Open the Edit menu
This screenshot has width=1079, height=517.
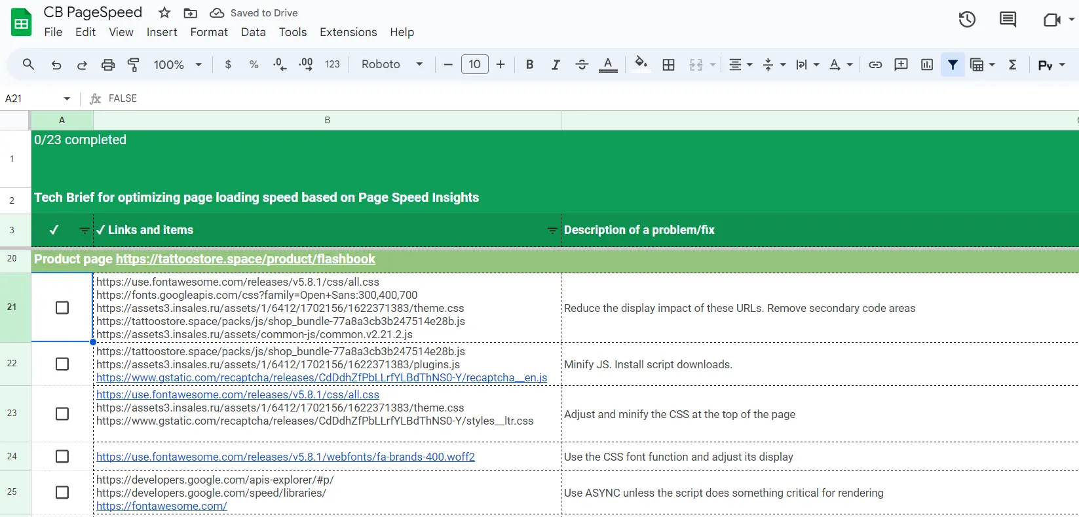pos(85,32)
